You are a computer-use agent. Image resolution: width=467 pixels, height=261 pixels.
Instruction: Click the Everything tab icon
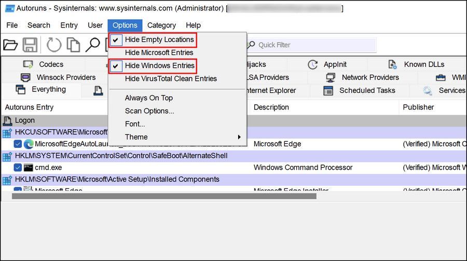(21, 89)
